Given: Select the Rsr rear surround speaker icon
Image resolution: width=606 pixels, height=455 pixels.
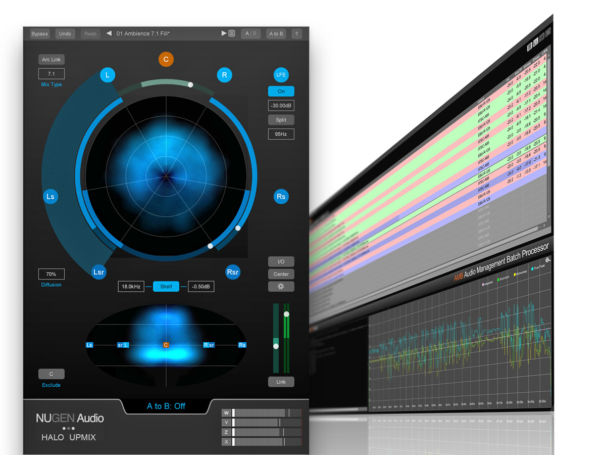Looking at the screenshot, I should [232, 272].
